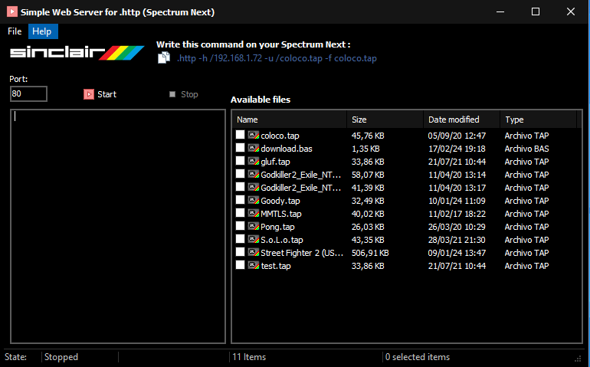Select the Pong.tap file name

277,227
